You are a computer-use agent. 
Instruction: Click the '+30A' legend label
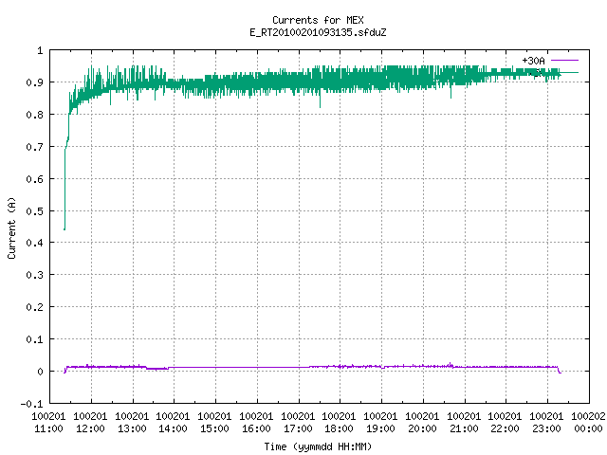(533, 61)
